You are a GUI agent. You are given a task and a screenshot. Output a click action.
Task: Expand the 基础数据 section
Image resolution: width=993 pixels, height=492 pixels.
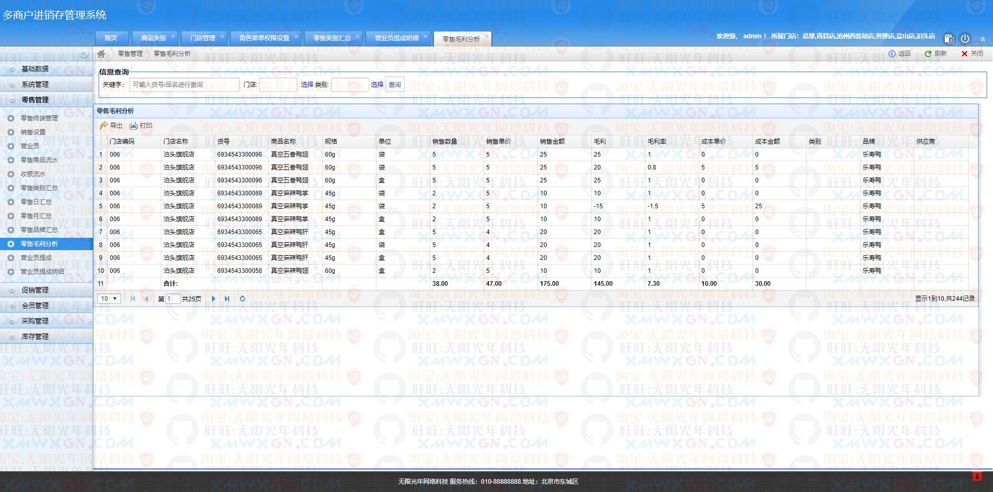pyautogui.click(x=46, y=69)
